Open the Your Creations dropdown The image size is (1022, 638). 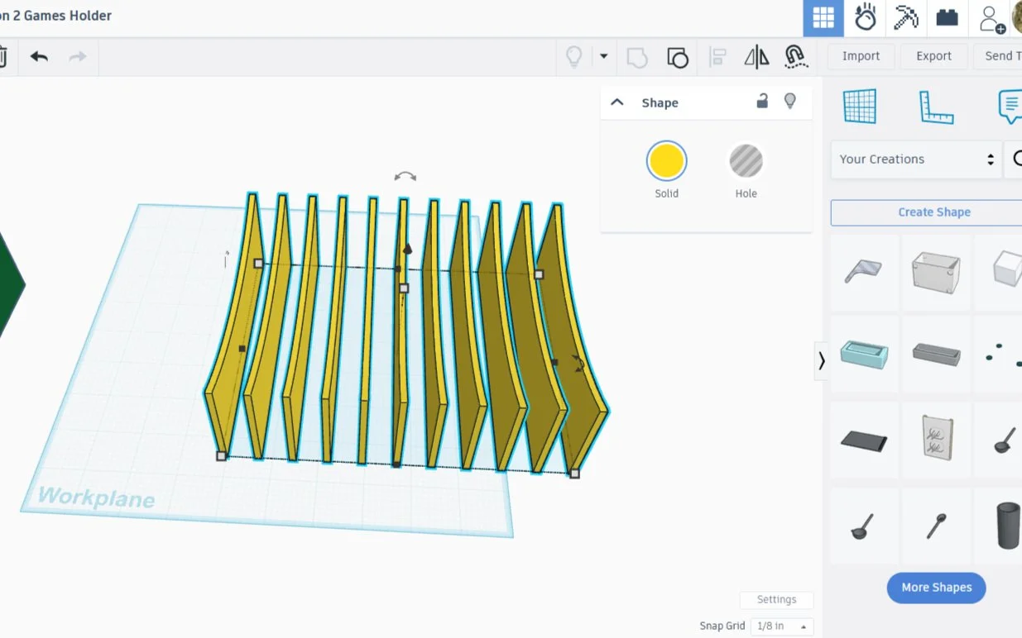click(x=916, y=159)
